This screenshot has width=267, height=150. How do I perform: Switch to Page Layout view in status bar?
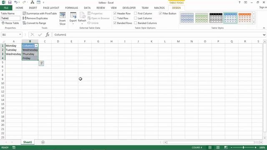coord(218,147)
